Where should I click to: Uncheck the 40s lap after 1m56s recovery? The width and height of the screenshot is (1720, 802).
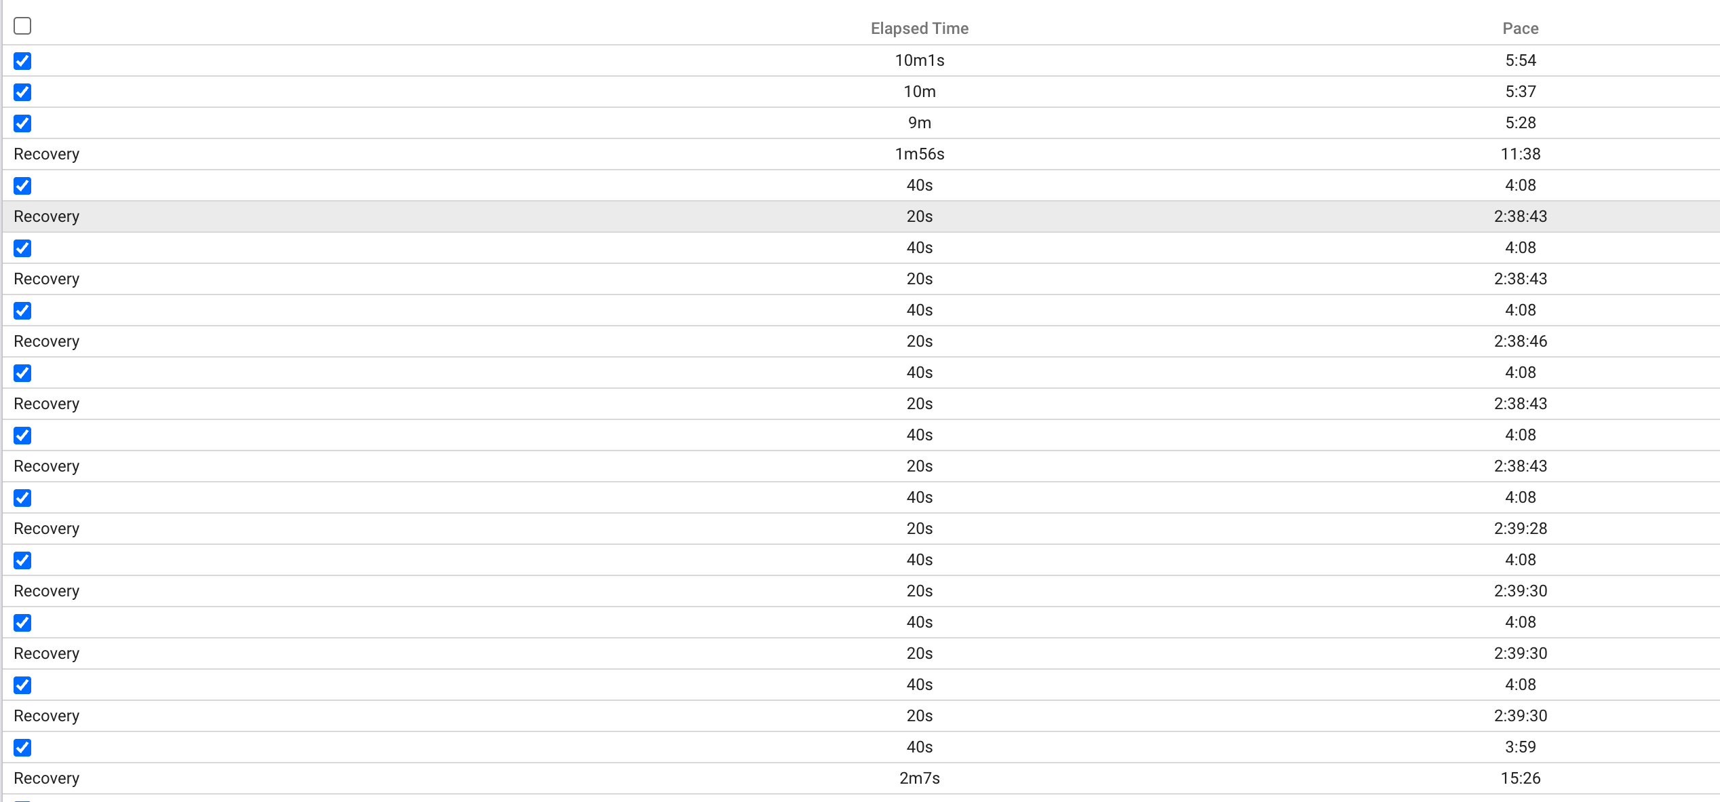(x=22, y=186)
